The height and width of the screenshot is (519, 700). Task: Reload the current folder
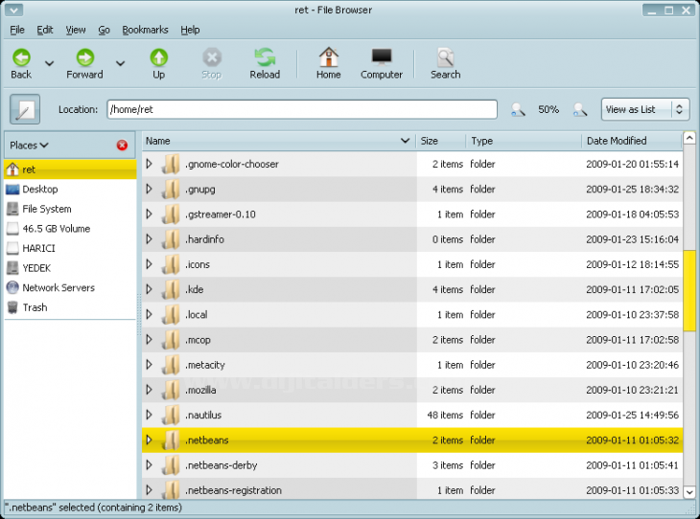coord(265,58)
